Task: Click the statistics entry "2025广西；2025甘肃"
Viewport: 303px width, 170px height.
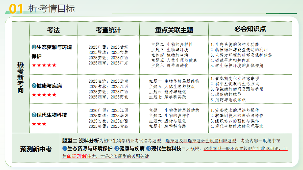Action: (108, 47)
